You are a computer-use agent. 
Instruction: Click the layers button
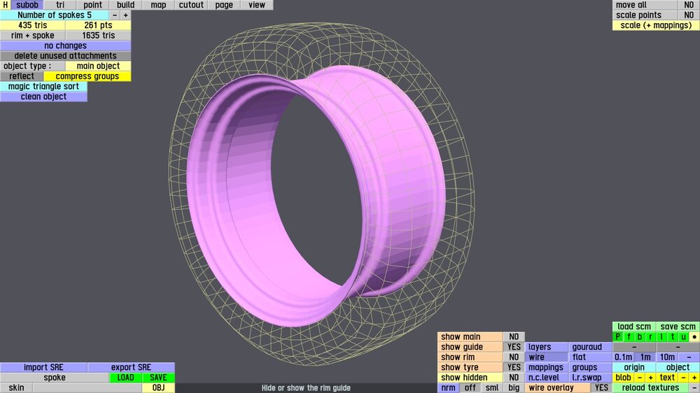tap(547, 347)
